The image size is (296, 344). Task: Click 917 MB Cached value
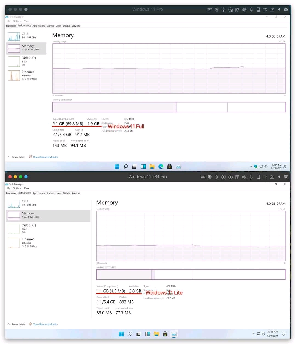point(82,135)
